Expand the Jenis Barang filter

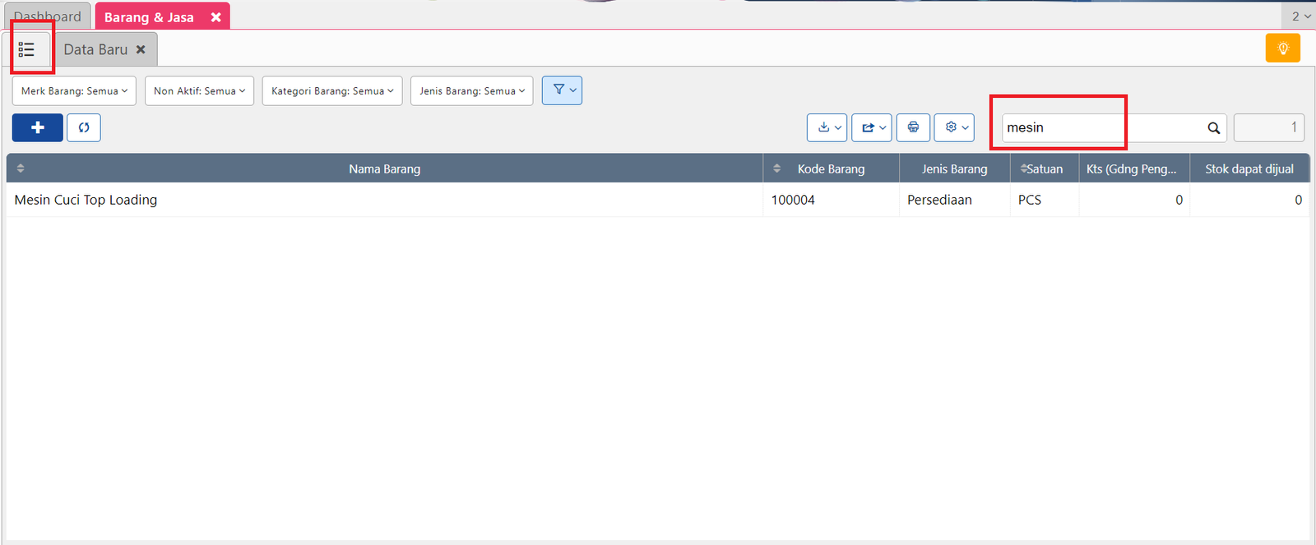(471, 91)
